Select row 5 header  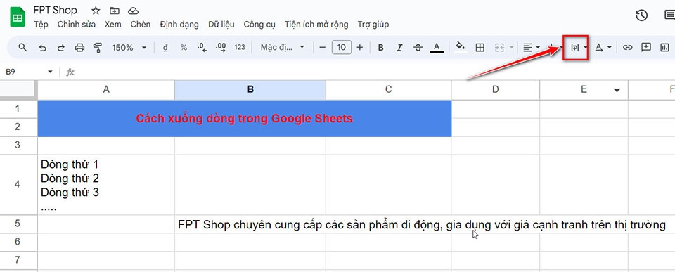pyautogui.click(x=18, y=224)
